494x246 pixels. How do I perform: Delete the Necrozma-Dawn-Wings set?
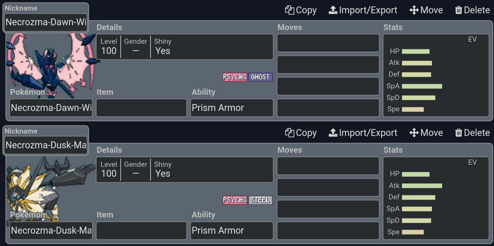click(x=472, y=10)
